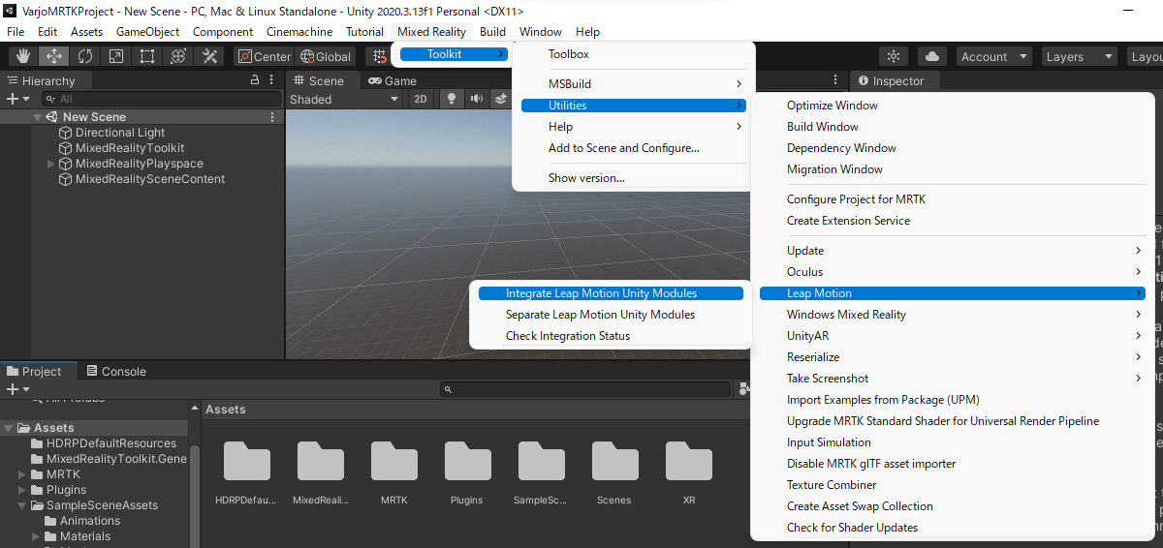Toggle Global handle rotation button
The height and width of the screenshot is (548, 1163).
click(x=326, y=56)
